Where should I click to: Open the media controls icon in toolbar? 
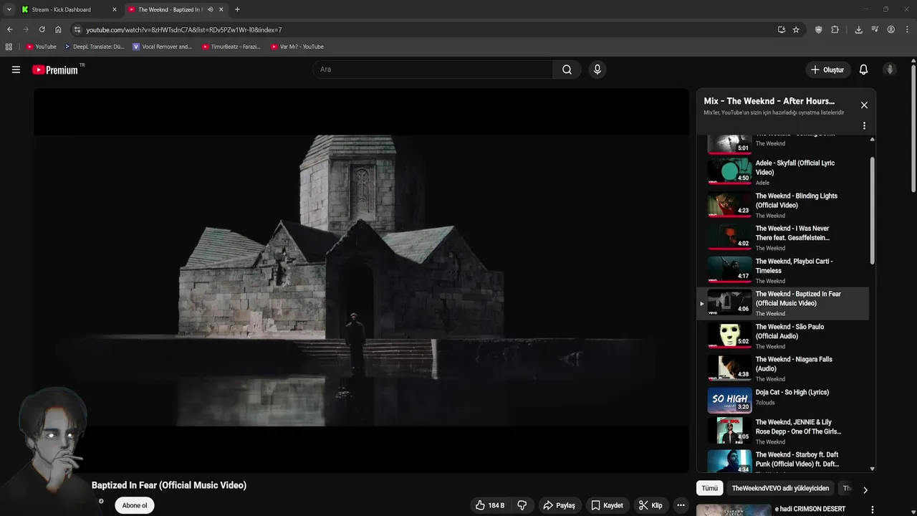[875, 29]
